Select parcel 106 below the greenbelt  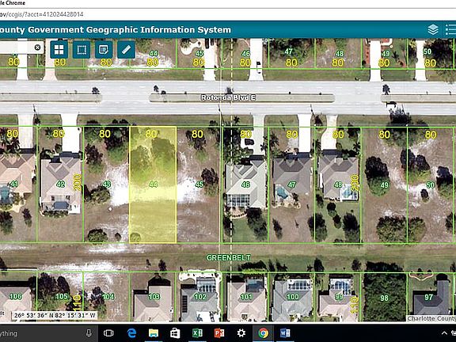coord(18,297)
